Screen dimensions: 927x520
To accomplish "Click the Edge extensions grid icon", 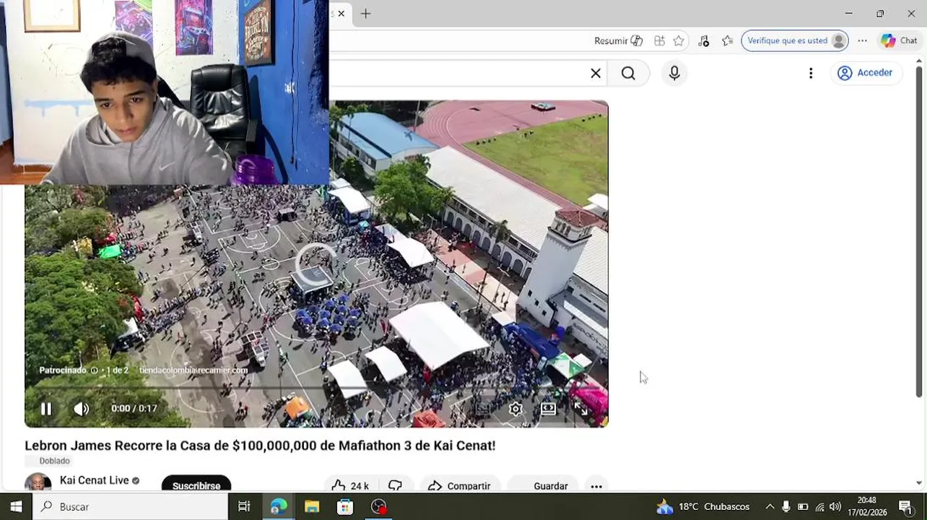I will click(659, 40).
